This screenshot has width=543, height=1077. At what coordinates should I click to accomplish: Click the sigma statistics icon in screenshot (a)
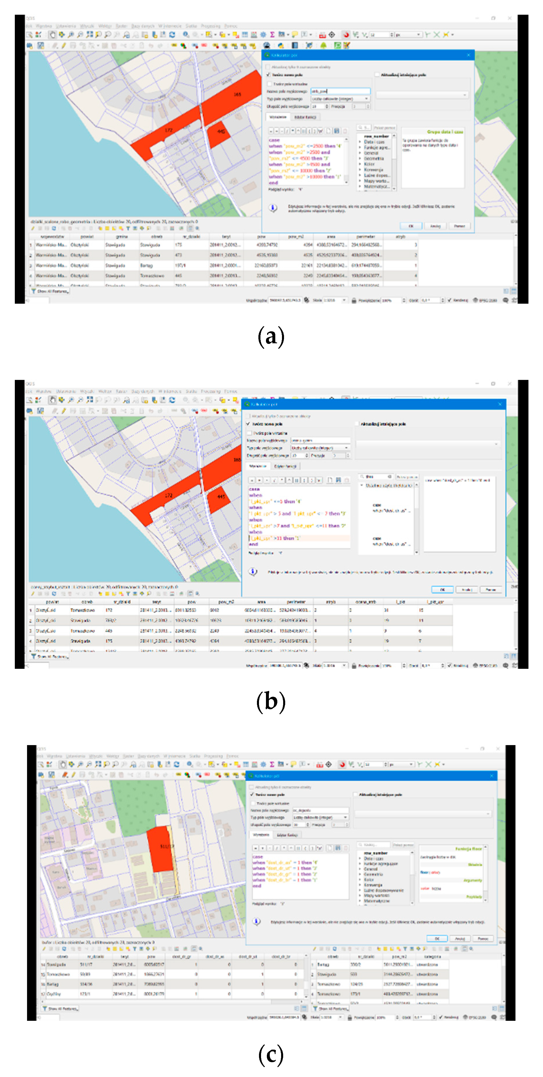point(272,35)
